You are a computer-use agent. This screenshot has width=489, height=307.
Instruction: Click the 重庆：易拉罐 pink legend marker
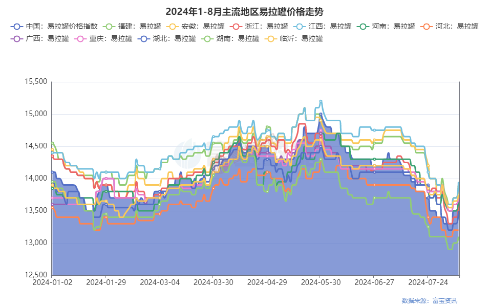pyautogui.click(x=81, y=38)
